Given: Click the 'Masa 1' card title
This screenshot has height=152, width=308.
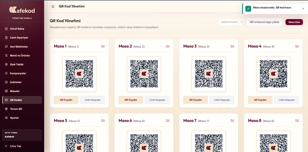Looking at the screenshot, I should [60, 46].
